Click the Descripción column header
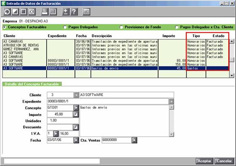Screen dimensions: 236x166 [102, 36]
